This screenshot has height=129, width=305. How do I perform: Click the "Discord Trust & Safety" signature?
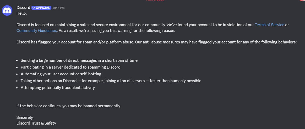click(x=36, y=123)
